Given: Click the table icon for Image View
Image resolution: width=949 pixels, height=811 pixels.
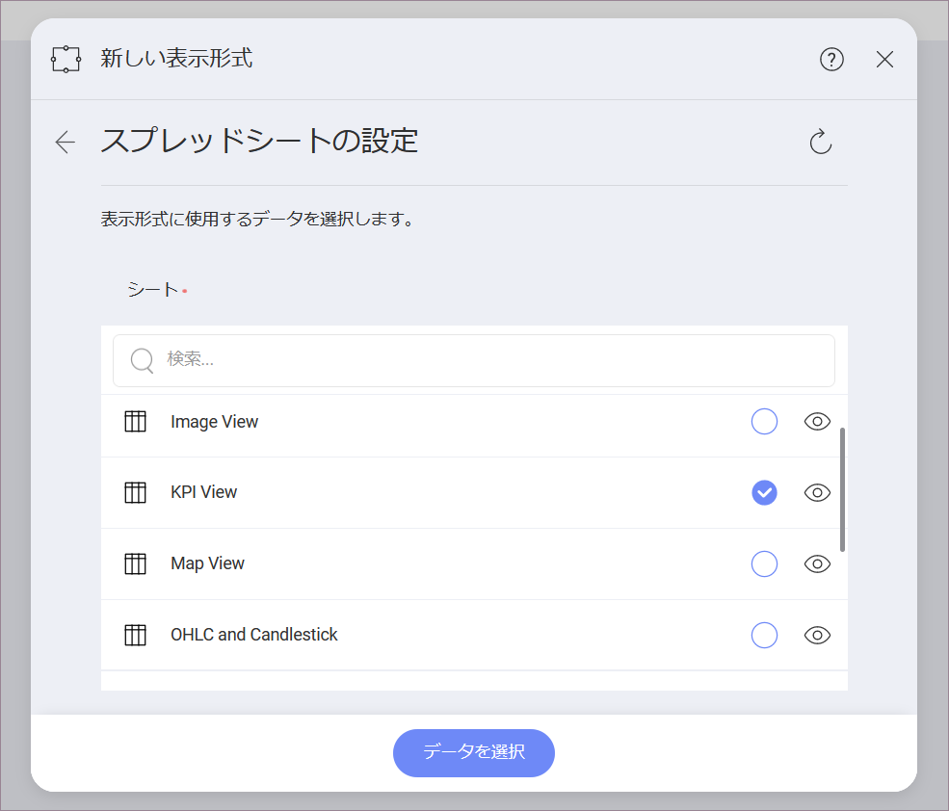Looking at the screenshot, I should 136,421.
